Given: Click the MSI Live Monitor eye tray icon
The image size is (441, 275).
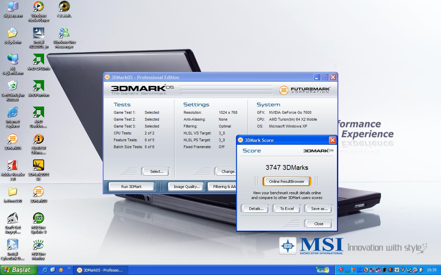Looking at the screenshot, I should point(397,270).
